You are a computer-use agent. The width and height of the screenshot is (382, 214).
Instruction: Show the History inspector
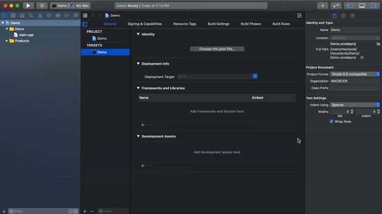coord(343,16)
